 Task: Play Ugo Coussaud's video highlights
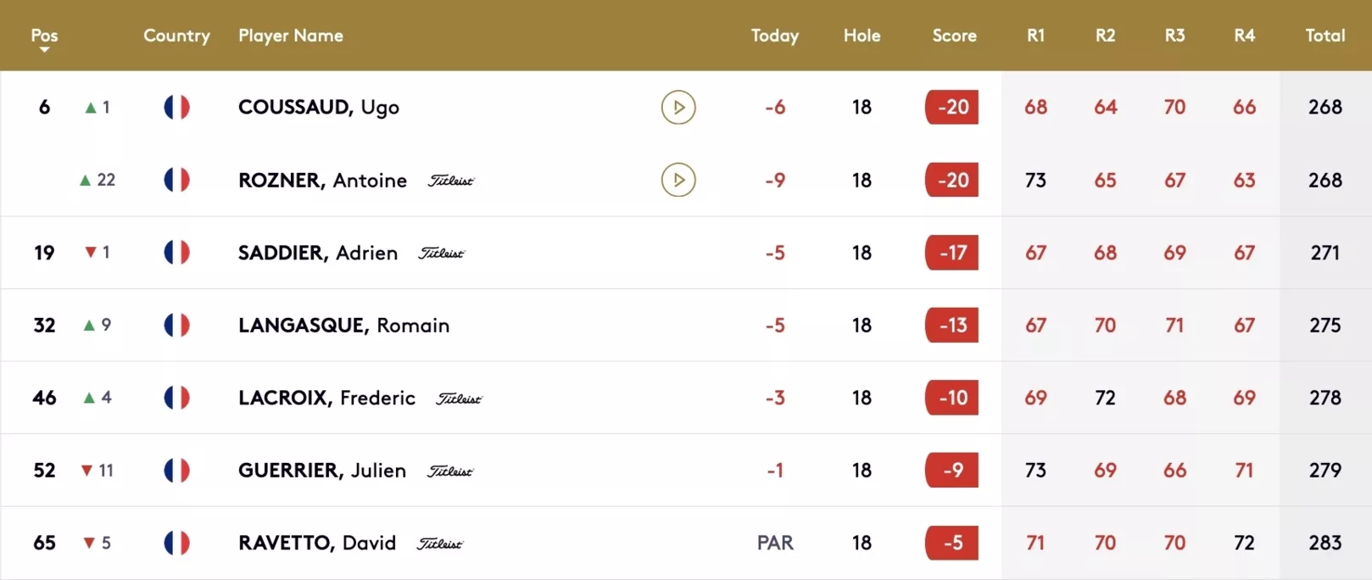(x=678, y=107)
